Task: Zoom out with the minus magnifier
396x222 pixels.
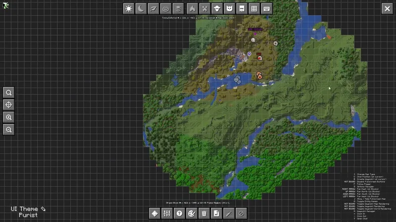Action: pyautogui.click(x=8, y=130)
